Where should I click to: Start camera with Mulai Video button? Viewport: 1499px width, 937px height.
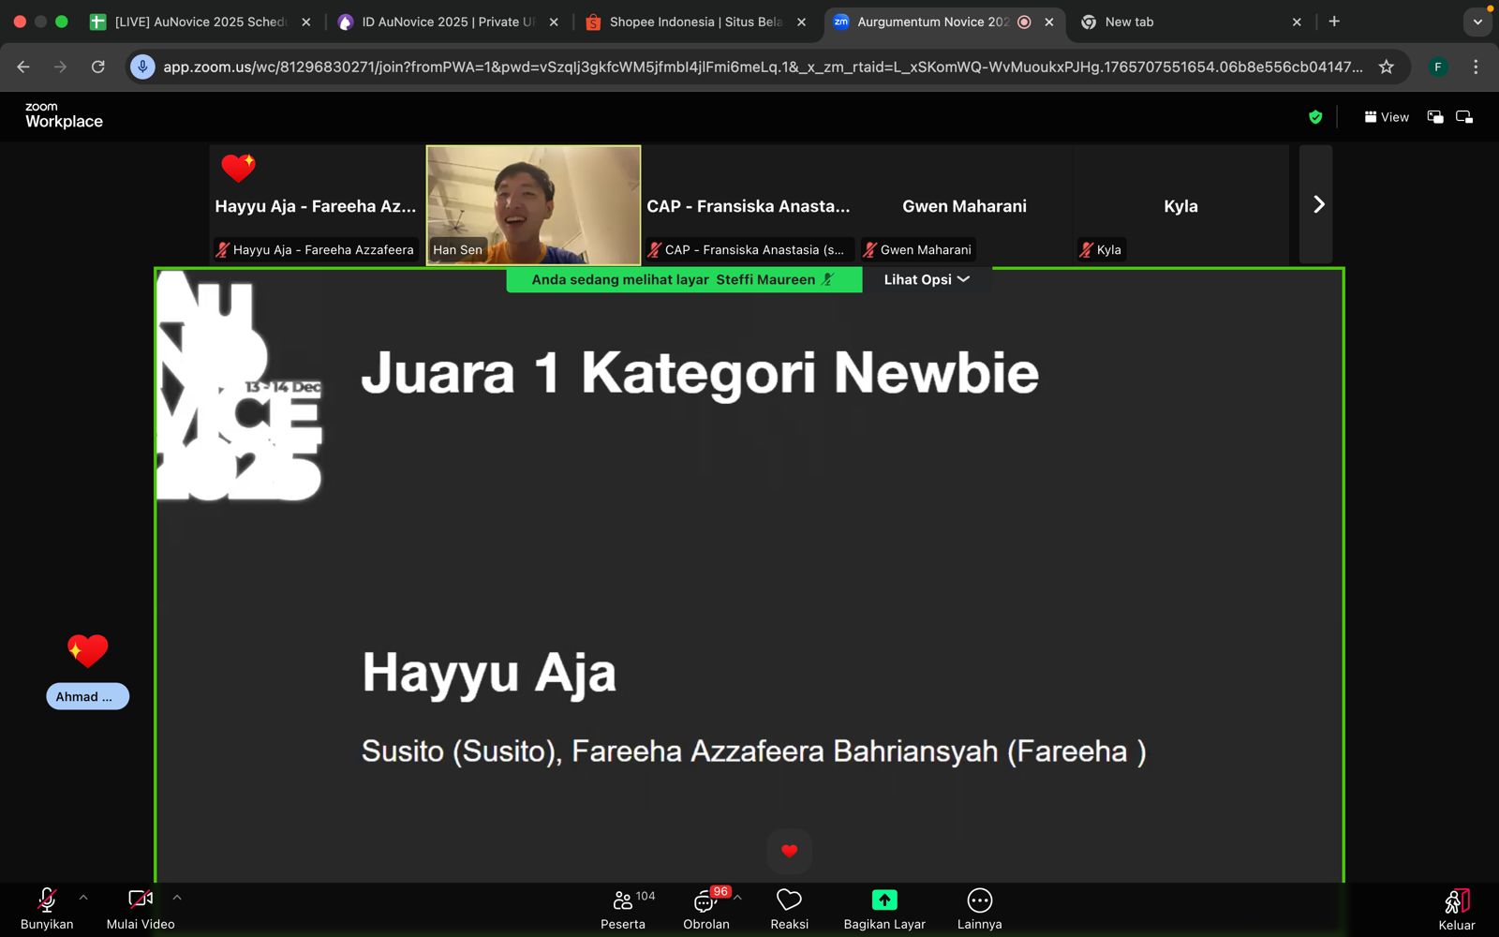pos(141,909)
